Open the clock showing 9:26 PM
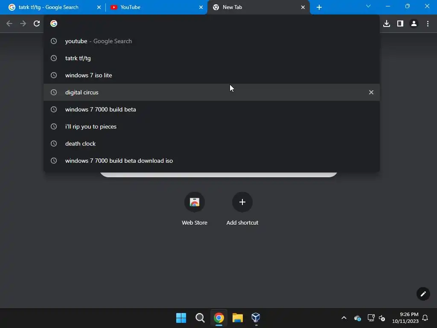The image size is (437, 328). [x=405, y=318]
